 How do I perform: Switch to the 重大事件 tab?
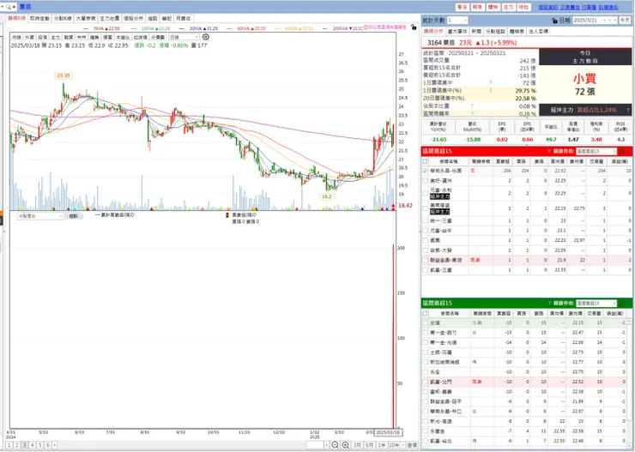(457, 31)
